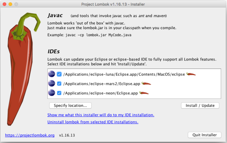Click the Eclipse icon for eclipse-mars2

tap(52, 84)
